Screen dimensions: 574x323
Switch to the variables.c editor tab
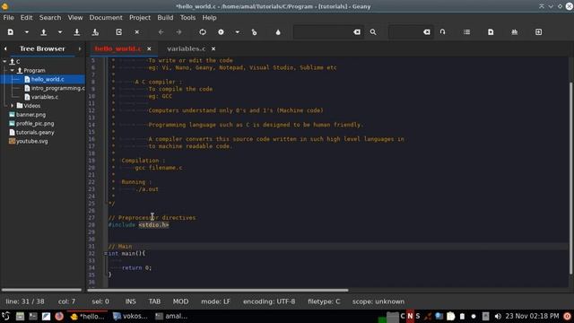(187, 48)
